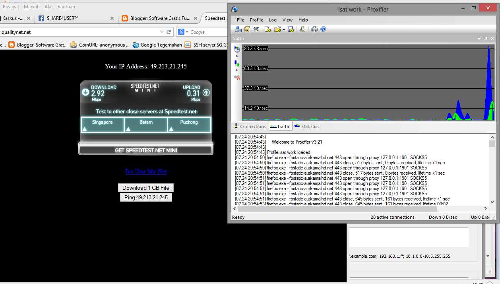The height and width of the screenshot is (284, 500).
Task: Click the traffic time-interval clock icon
Action: coord(237,49)
